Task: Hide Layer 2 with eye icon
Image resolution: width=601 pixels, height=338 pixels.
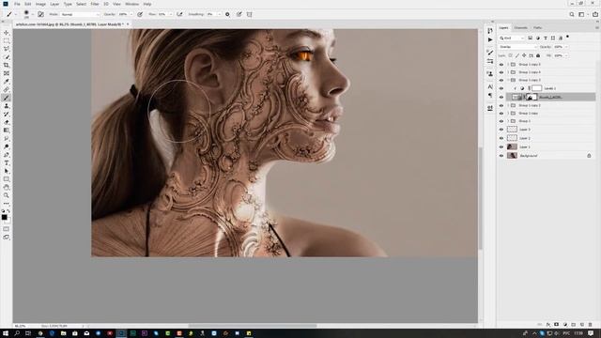Action: (501, 138)
